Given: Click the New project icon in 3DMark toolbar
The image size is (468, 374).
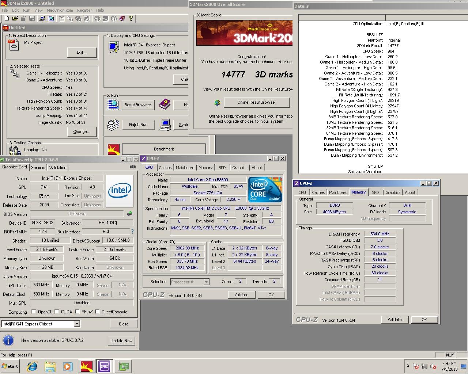Looking at the screenshot, I should [7, 18].
